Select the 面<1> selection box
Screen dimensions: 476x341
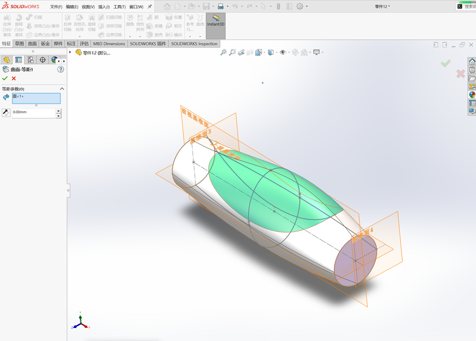click(36, 98)
